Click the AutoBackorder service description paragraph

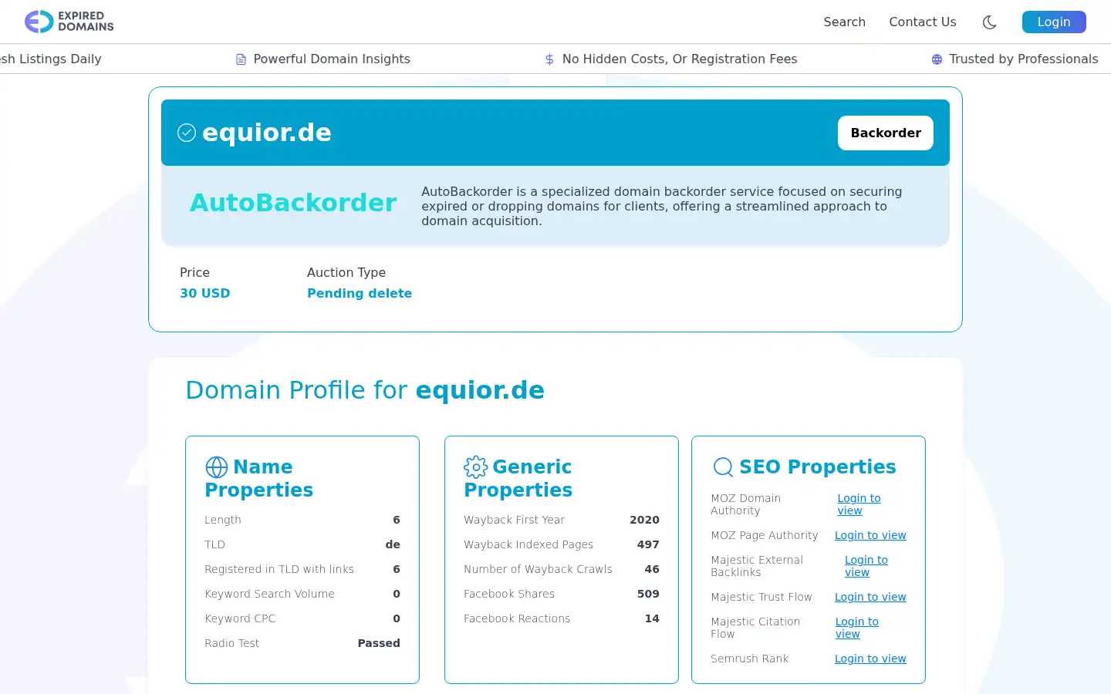point(662,206)
